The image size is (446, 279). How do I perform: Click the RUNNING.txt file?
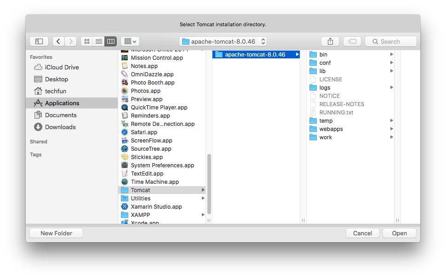351,112
